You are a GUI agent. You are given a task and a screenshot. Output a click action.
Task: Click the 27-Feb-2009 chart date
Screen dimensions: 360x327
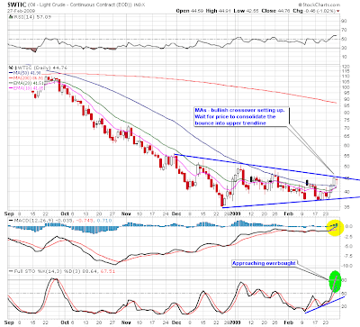21,11
